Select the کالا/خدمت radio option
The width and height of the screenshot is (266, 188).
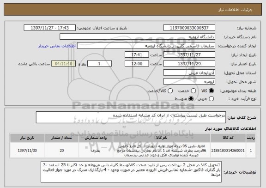tap(170, 91)
